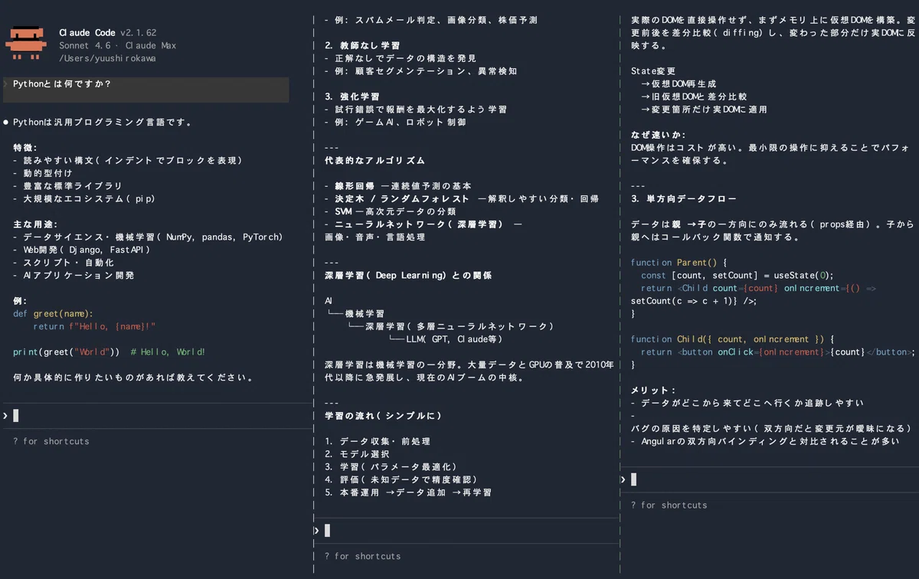Click the '3. 単方向データフロー' heading
Viewport: 919px width, 579px height.
(684, 199)
